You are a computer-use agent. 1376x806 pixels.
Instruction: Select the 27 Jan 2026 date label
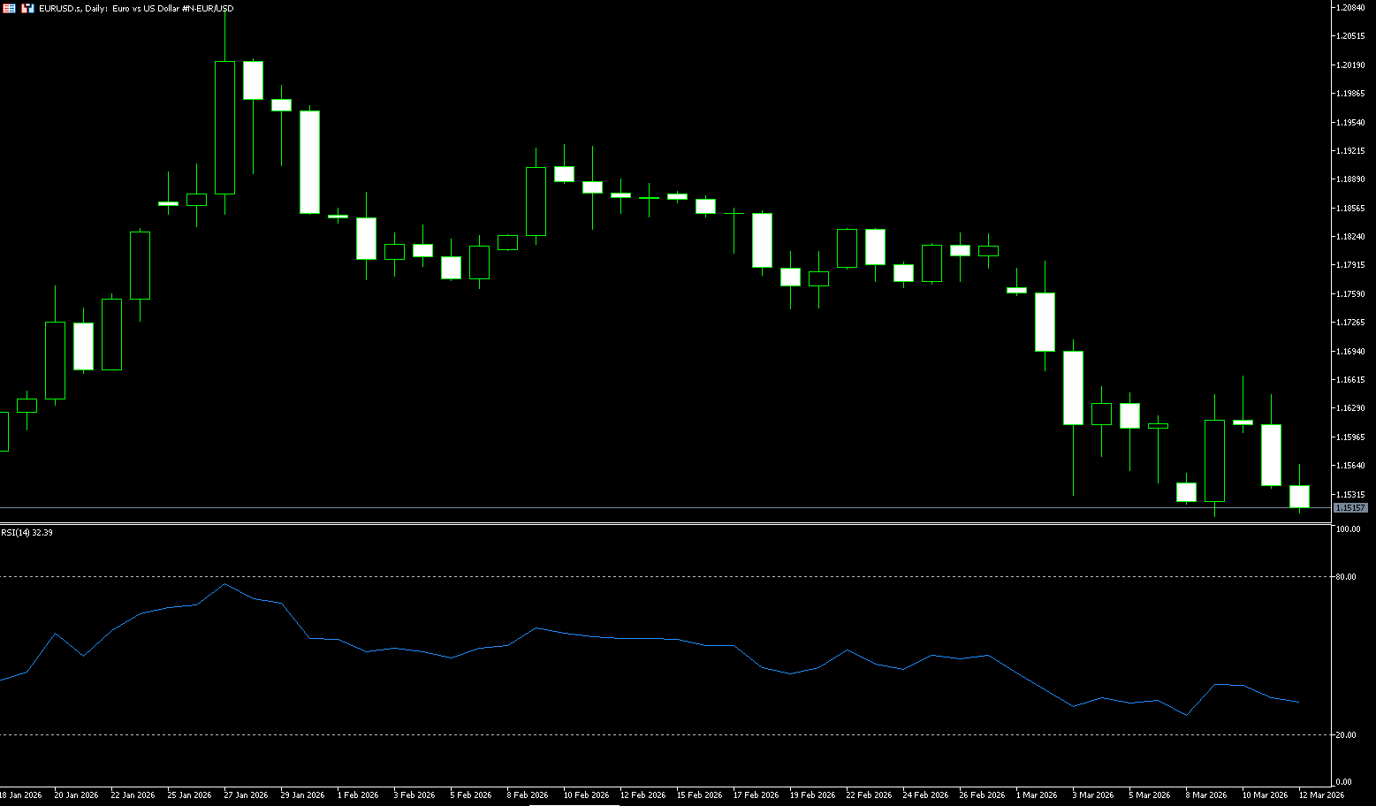coord(247,795)
